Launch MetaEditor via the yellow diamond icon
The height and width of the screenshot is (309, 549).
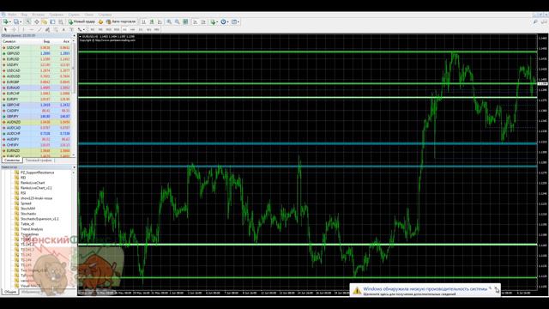coord(101,21)
